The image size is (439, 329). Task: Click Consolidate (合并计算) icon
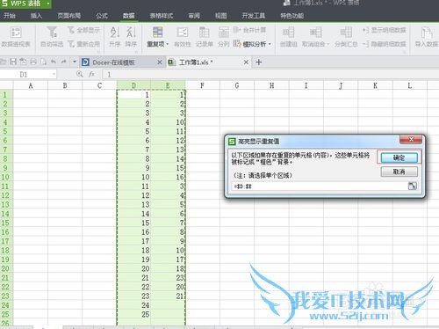pos(237,30)
